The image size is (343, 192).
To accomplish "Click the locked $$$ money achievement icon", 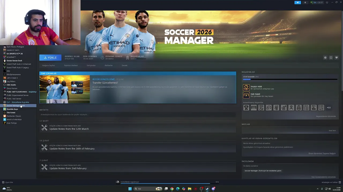I will click(261, 107).
